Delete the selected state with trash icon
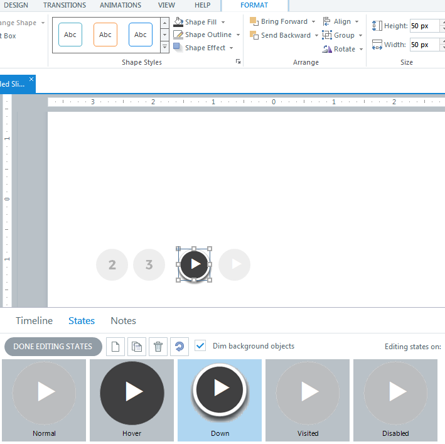Image resolution: width=445 pixels, height=444 pixels. 158,347
